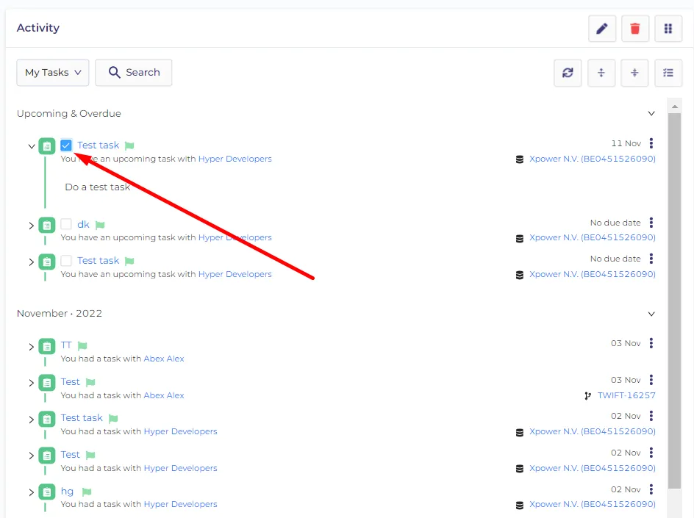Click the green flag next to dk
Screen dimensions: 694x518
(100, 225)
